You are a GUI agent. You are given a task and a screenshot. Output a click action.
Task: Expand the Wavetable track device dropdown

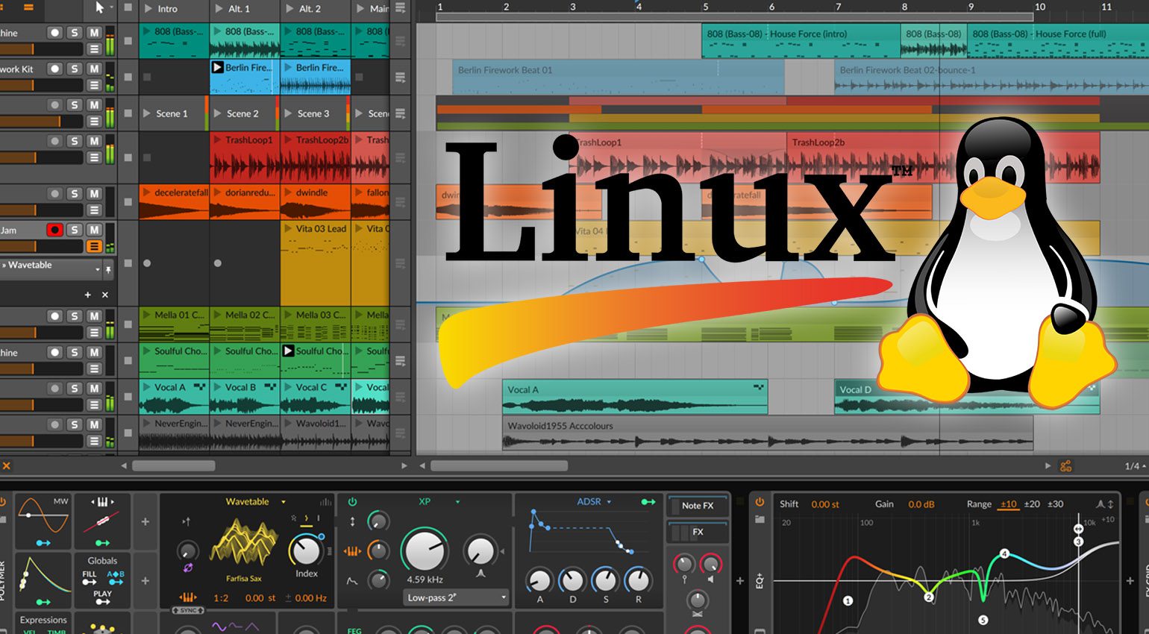[98, 269]
